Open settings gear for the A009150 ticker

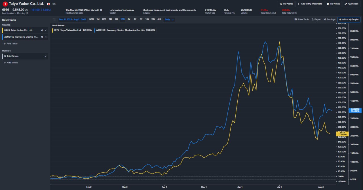(42, 37)
